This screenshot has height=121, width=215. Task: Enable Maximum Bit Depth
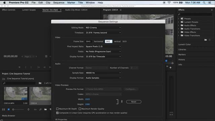[57, 109]
